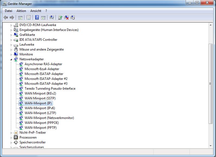
Task: Click the Forward arrow toolbar icon
Action: click(12, 18)
